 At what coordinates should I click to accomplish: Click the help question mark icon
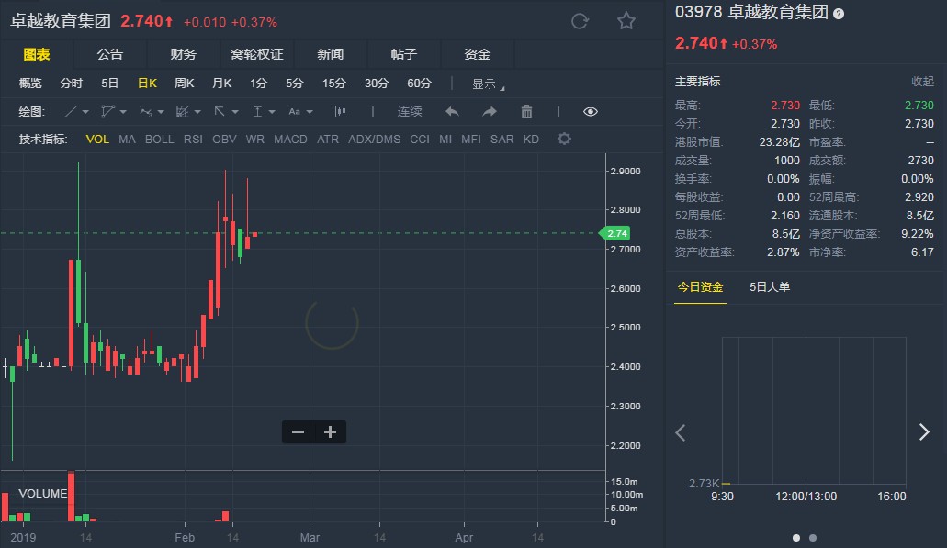pos(838,13)
